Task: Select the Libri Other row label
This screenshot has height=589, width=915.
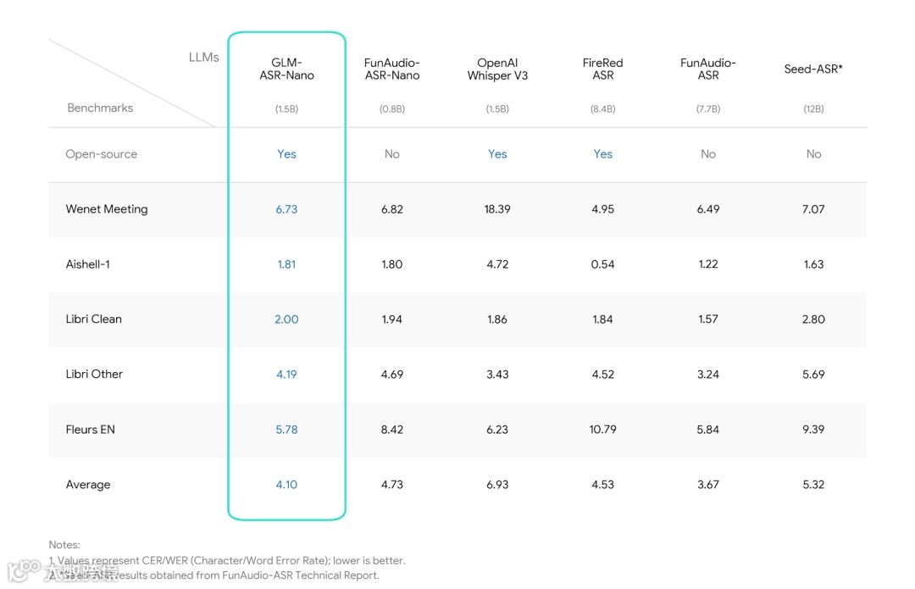Action: 95,374
